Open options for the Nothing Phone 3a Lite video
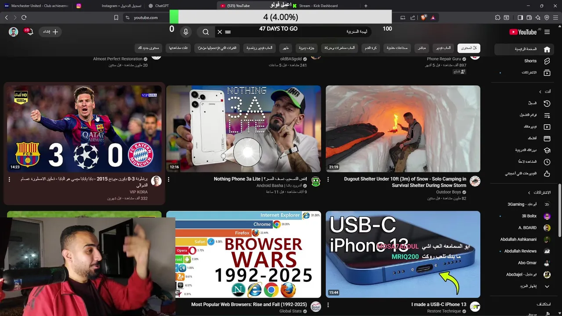The width and height of the screenshot is (562, 316). [168, 180]
